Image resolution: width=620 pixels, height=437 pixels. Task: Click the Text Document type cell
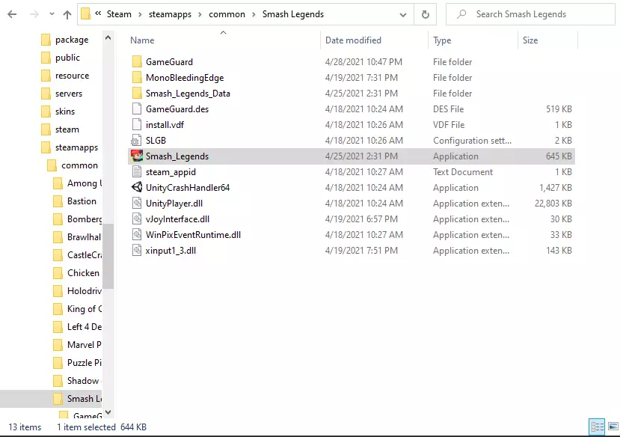(x=463, y=172)
